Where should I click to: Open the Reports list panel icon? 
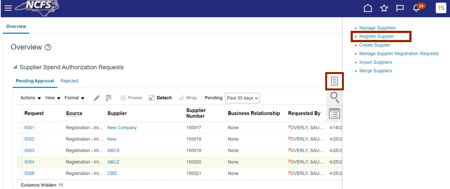pyautogui.click(x=334, y=113)
